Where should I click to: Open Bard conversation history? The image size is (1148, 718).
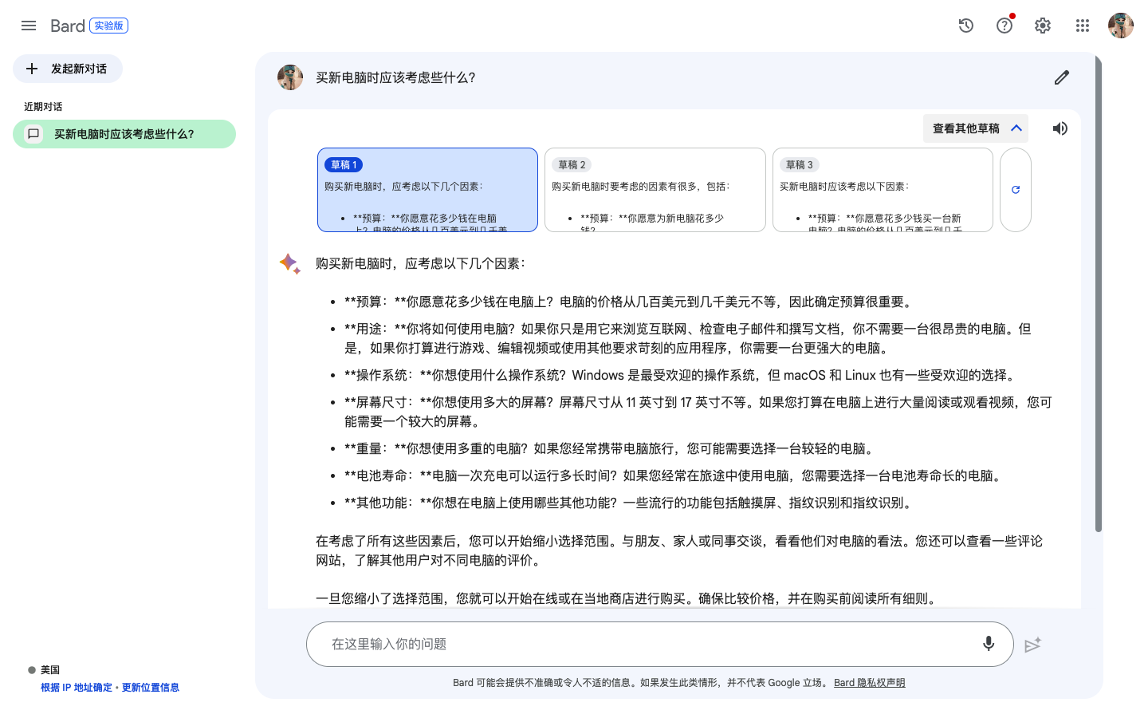pyautogui.click(x=965, y=26)
